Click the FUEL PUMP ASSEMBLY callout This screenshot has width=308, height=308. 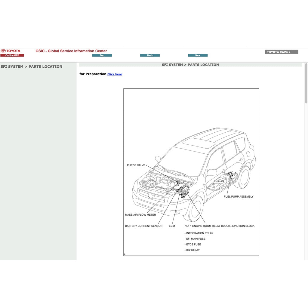click(x=238, y=196)
